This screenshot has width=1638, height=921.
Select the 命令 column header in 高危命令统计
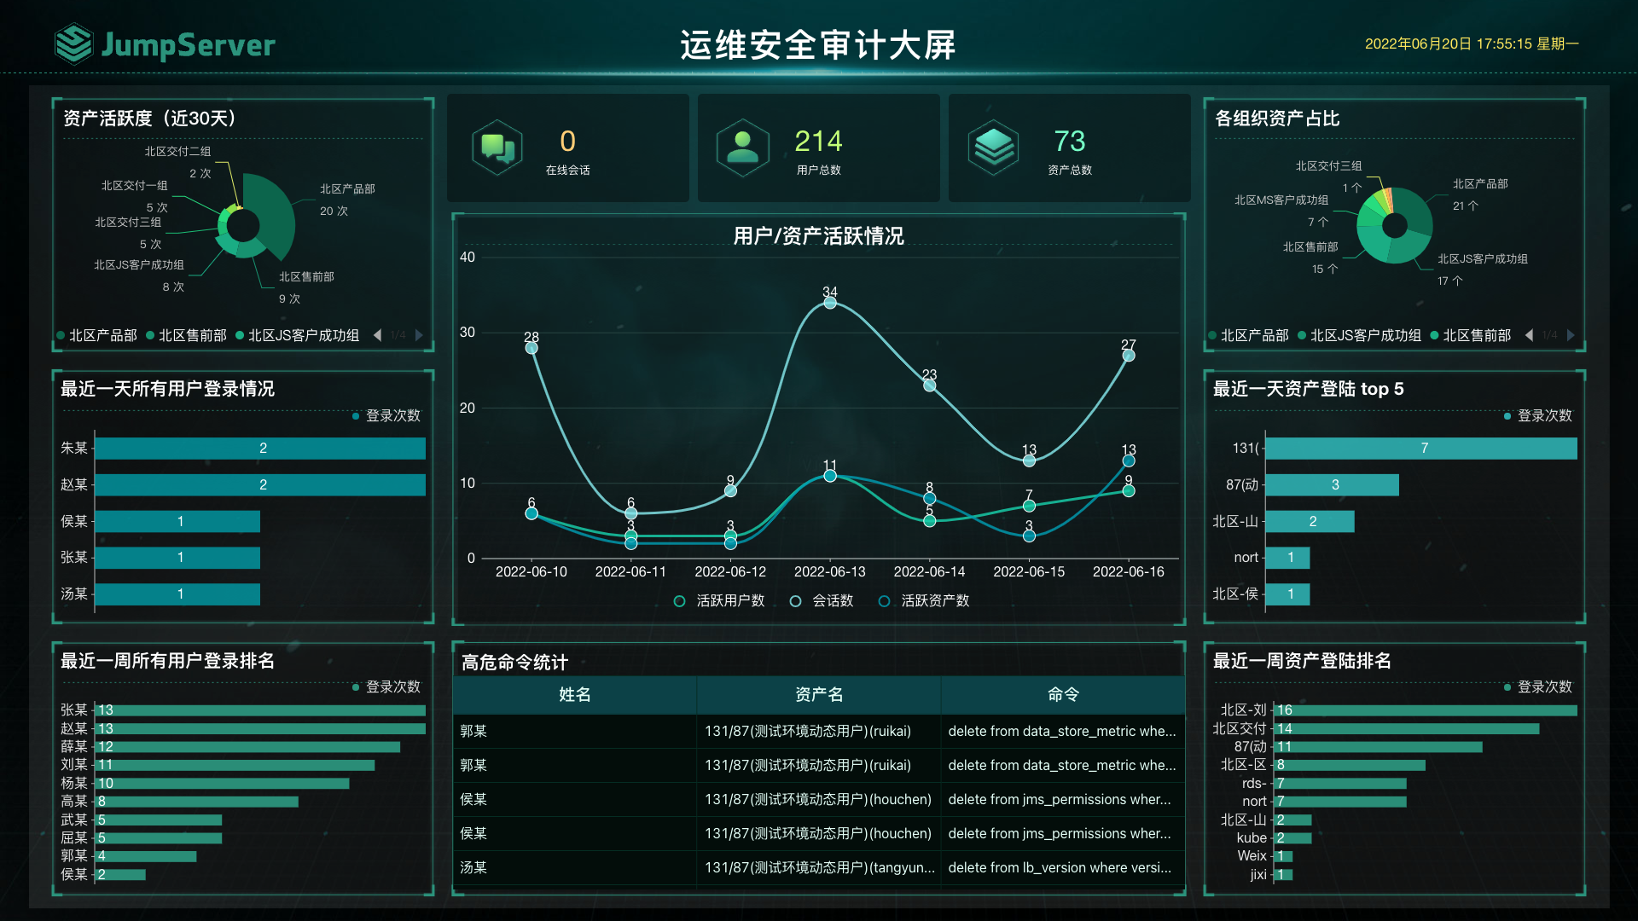point(1063,695)
